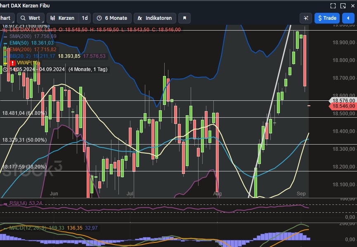Open the 1d interval selector
357x247 pixels.
85,18
